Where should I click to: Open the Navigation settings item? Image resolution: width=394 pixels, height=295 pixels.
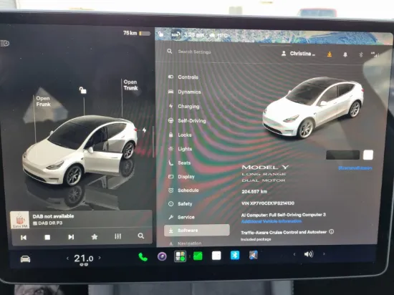click(189, 243)
